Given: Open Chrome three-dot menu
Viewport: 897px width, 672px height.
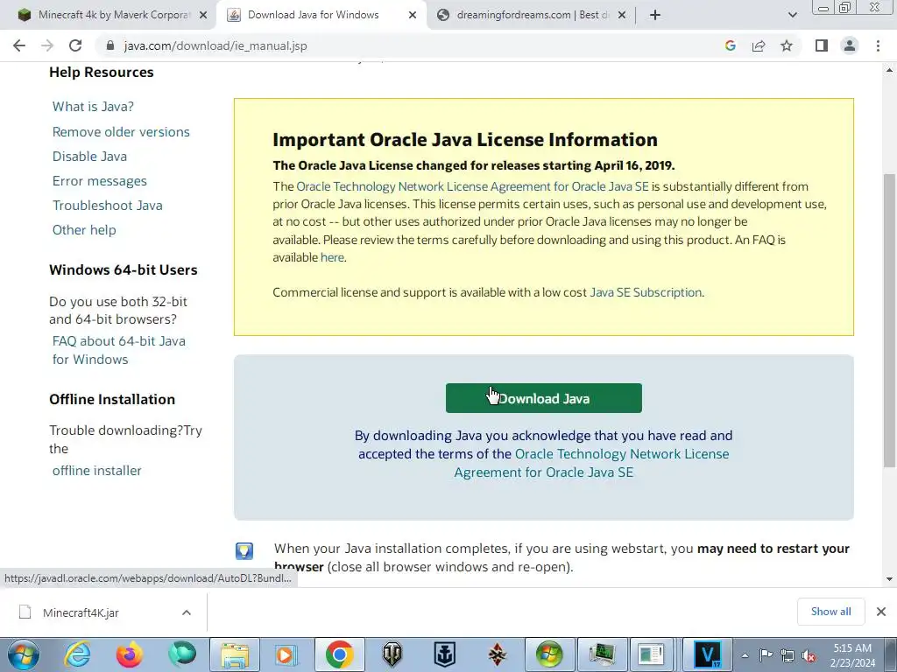Looking at the screenshot, I should pos(878,45).
